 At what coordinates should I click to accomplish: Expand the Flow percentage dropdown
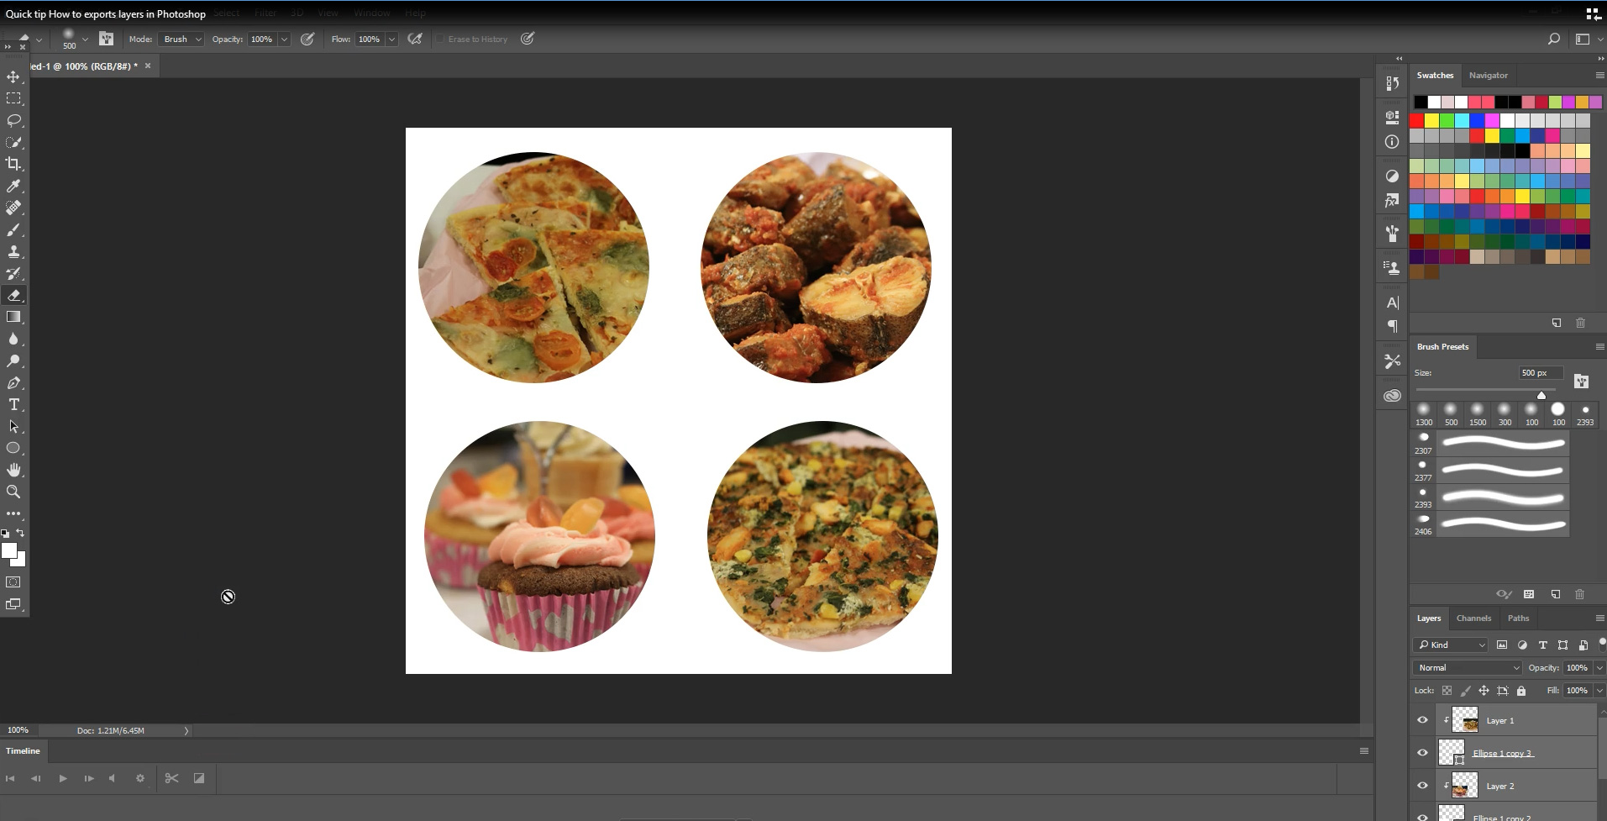pos(391,39)
